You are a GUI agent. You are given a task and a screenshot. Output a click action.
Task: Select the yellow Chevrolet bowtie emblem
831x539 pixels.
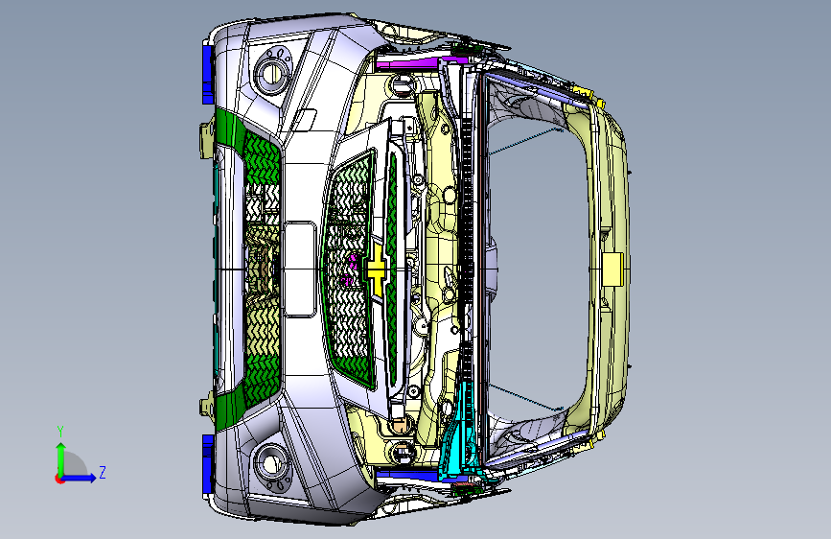click(x=378, y=269)
